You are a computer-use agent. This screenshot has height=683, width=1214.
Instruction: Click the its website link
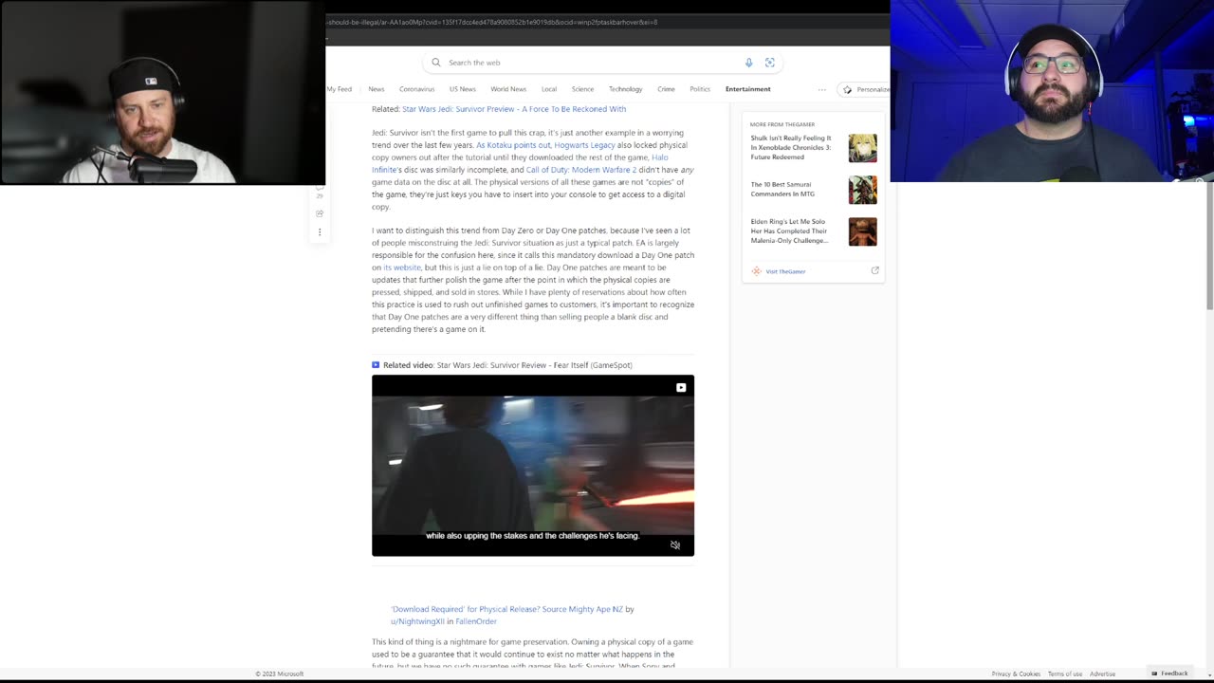(x=402, y=268)
